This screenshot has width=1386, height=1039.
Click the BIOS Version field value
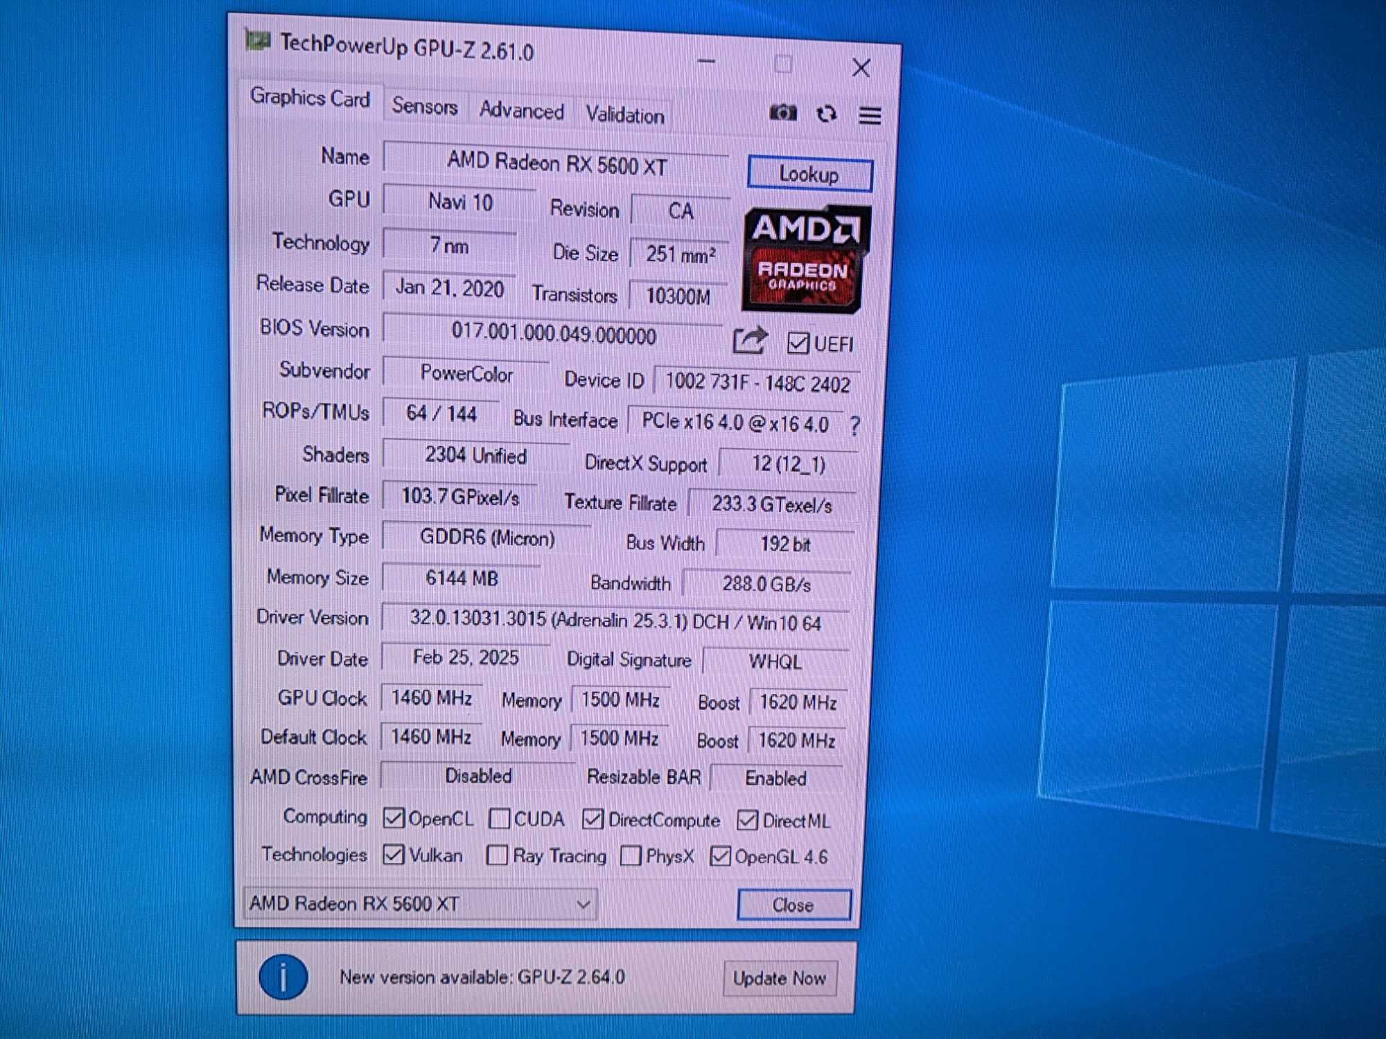(x=553, y=334)
